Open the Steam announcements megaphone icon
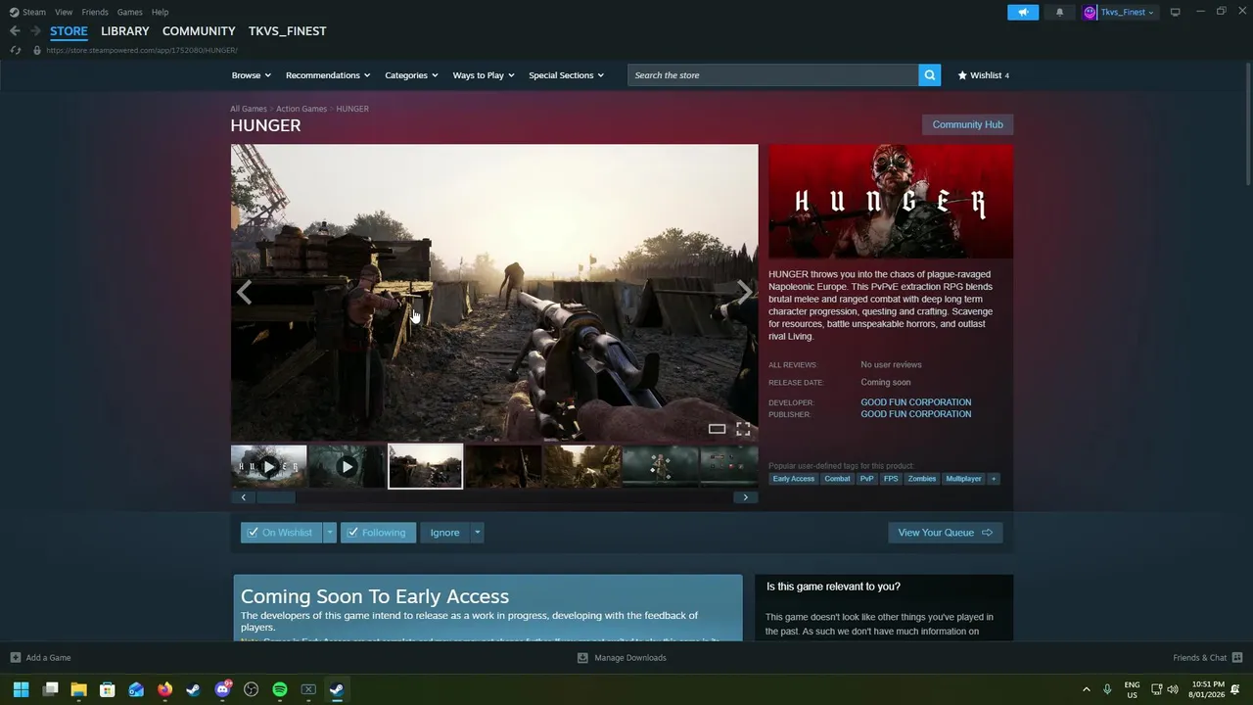Image resolution: width=1253 pixels, height=705 pixels. coord(1023,12)
